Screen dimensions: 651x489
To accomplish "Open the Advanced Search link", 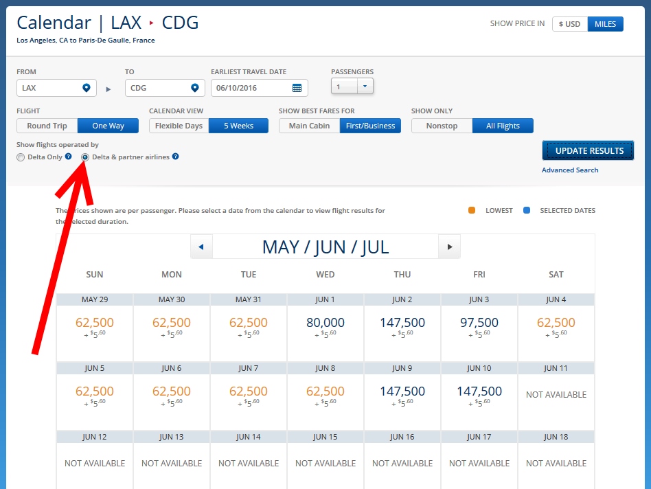I will click(x=570, y=170).
